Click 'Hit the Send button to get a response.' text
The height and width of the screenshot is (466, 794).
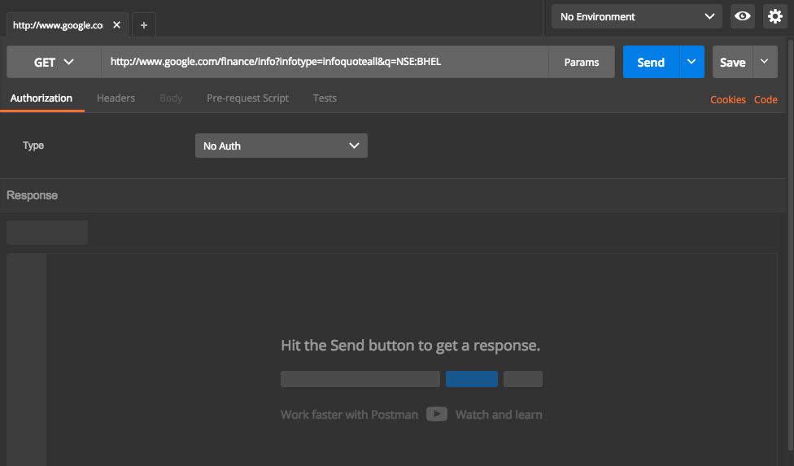[411, 346]
